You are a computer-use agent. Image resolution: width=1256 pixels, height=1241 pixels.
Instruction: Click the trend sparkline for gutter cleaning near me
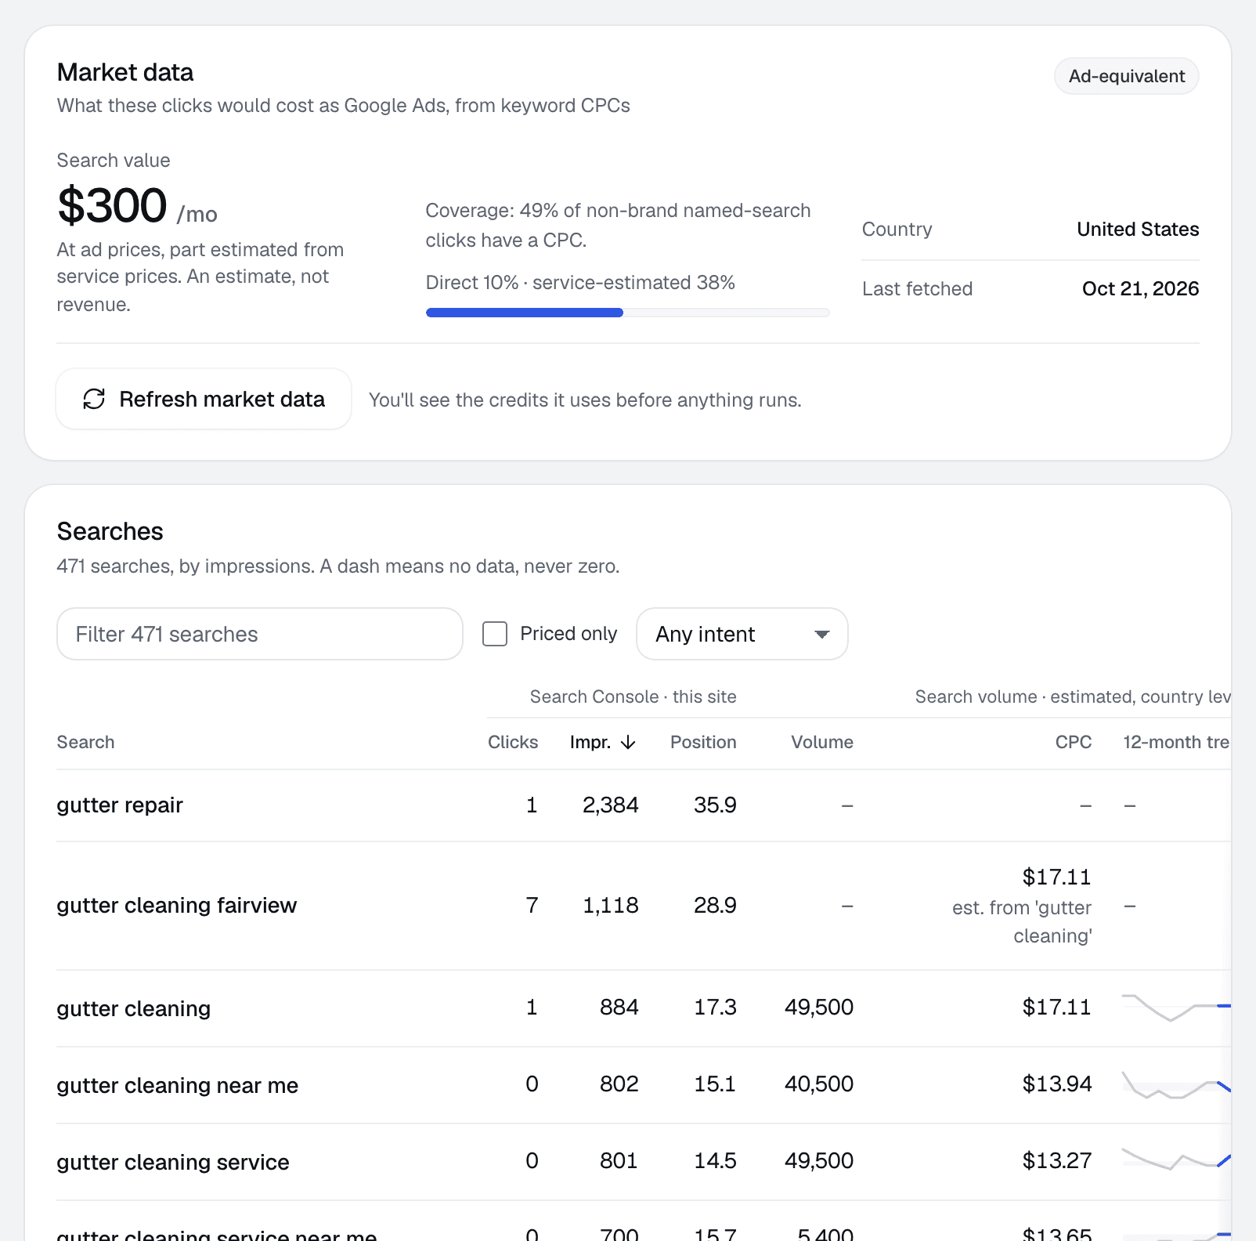(x=1176, y=1084)
